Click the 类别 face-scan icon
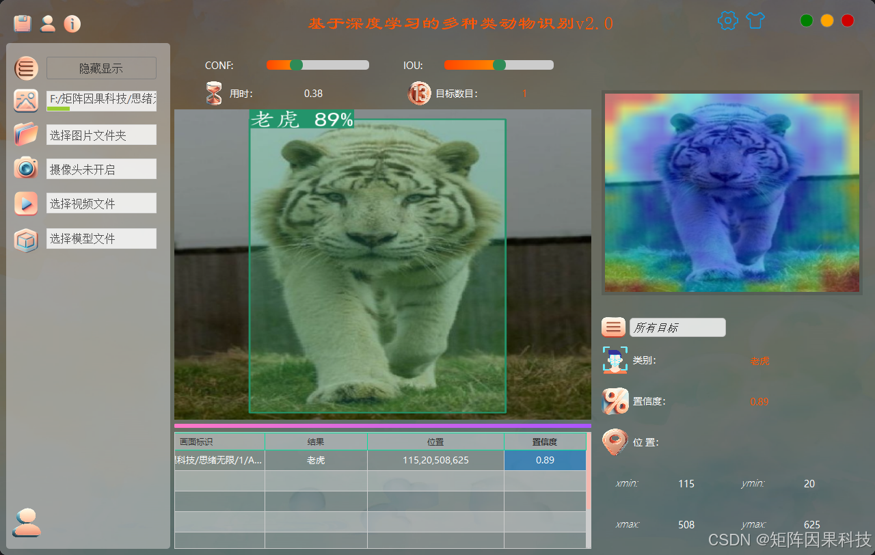The image size is (875, 555). point(615,360)
